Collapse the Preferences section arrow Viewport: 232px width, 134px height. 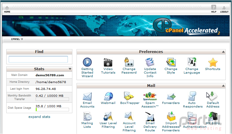coord(223,52)
